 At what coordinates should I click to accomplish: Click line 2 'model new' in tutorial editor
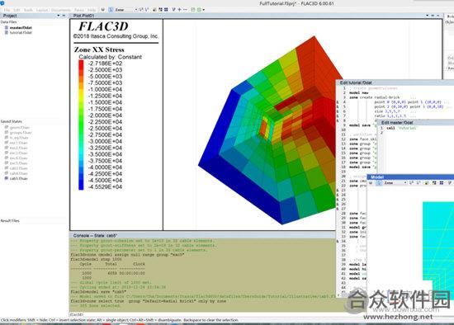coord(359,93)
